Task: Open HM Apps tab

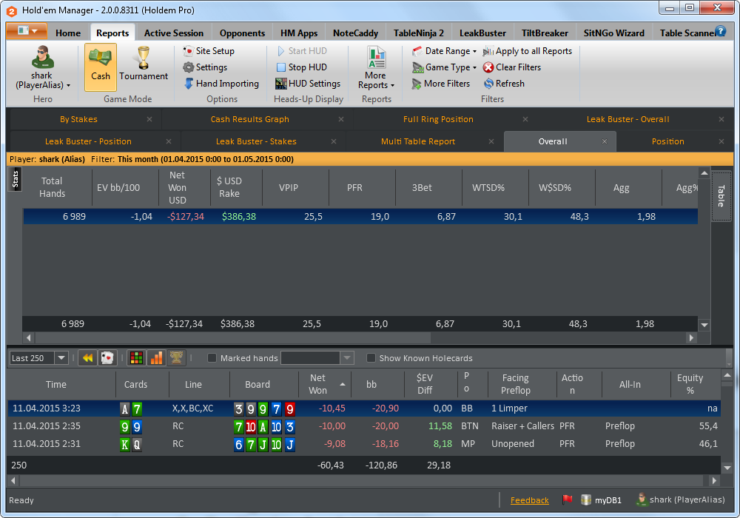Action: pyautogui.click(x=299, y=33)
